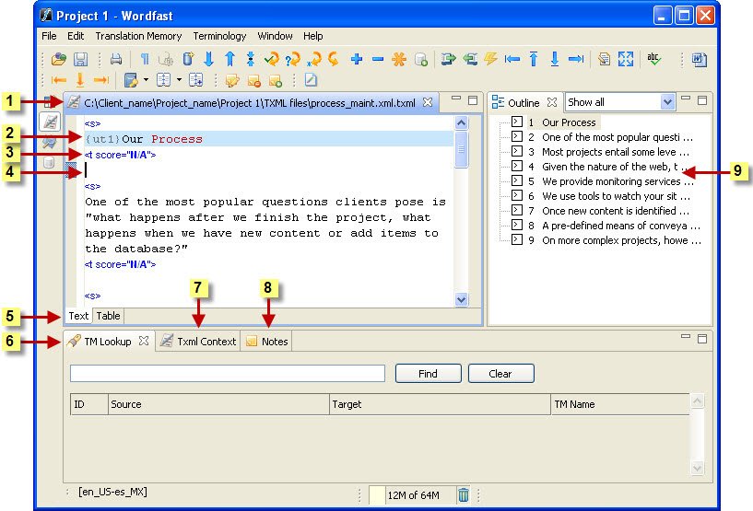Switch to the Table view tab

point(109,316)
